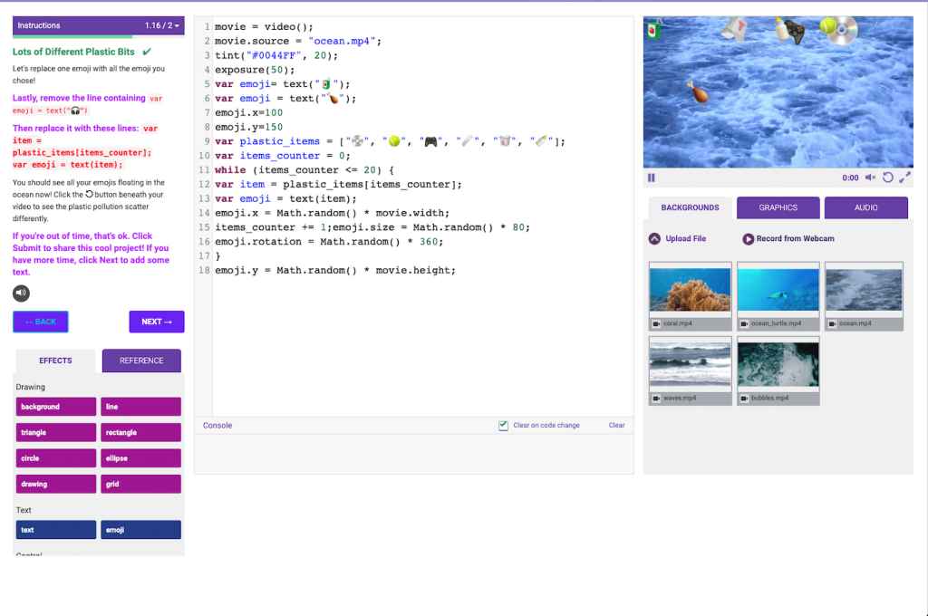Click the Record from Webcam play icon
Screen dimensions: 928x616
click(x=748, y=238)
